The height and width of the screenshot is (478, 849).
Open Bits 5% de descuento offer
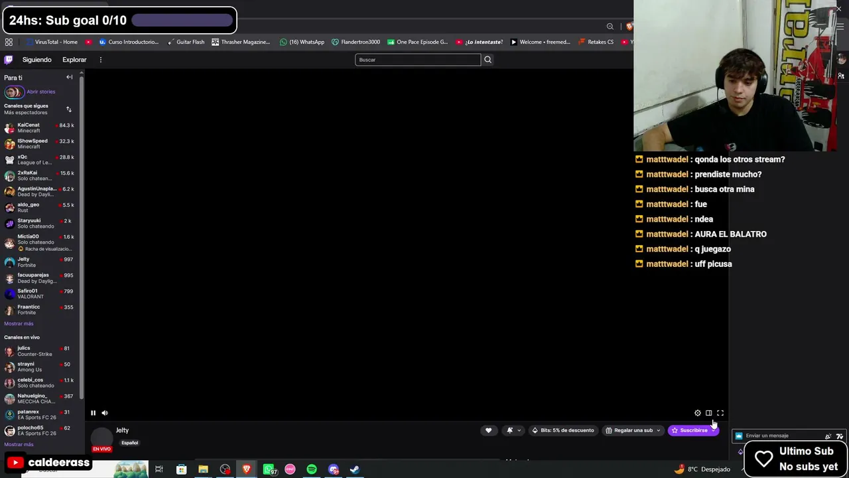point(563,430)
